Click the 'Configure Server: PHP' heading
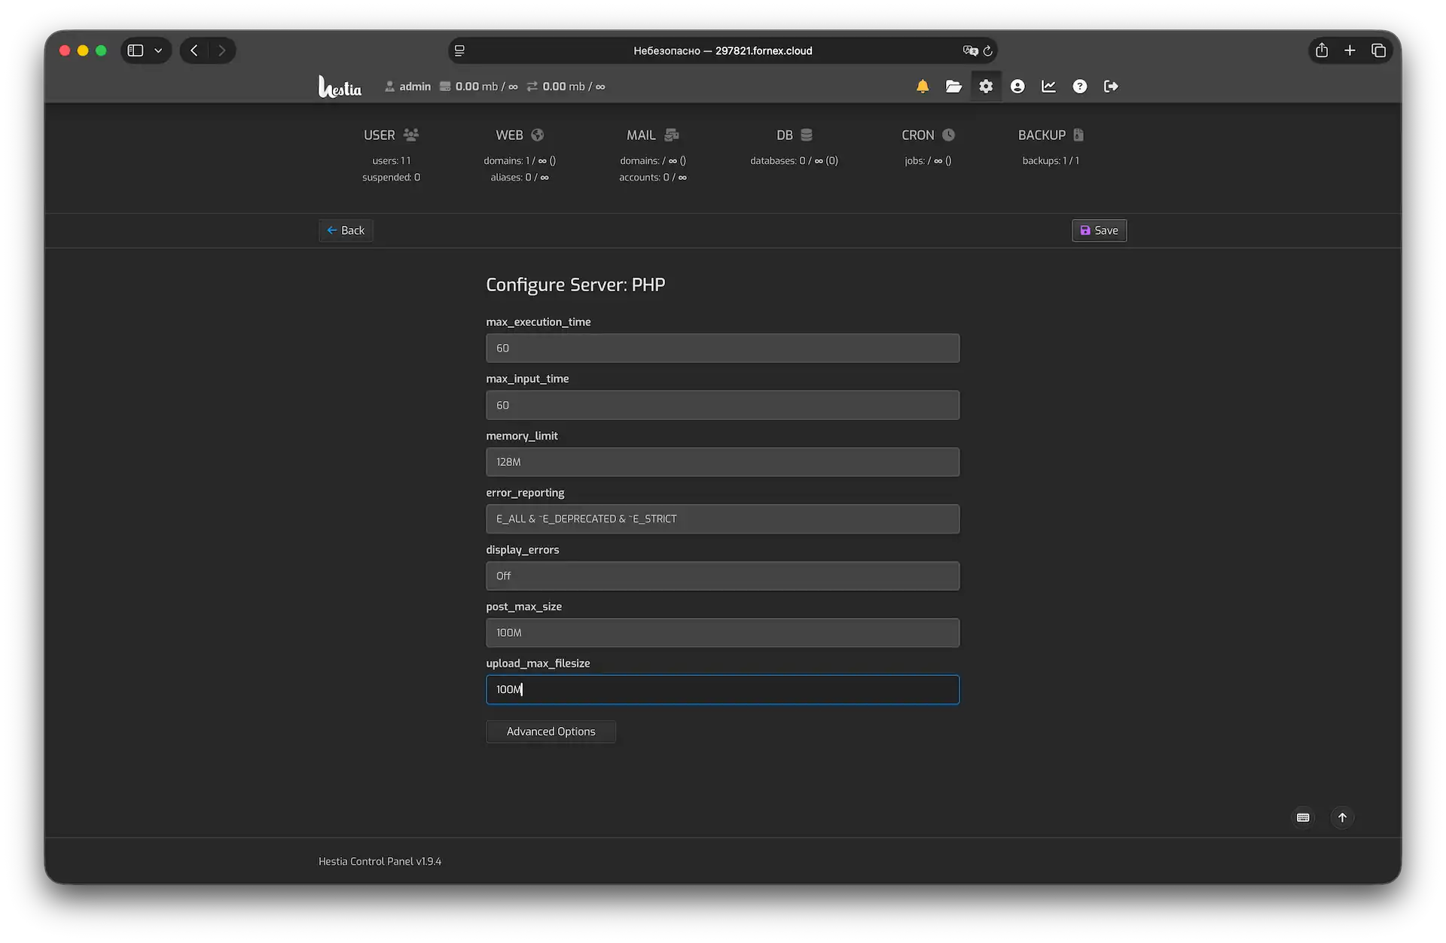 575,285
